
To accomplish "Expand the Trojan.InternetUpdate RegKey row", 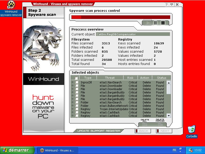I will [x=73, y=109].
